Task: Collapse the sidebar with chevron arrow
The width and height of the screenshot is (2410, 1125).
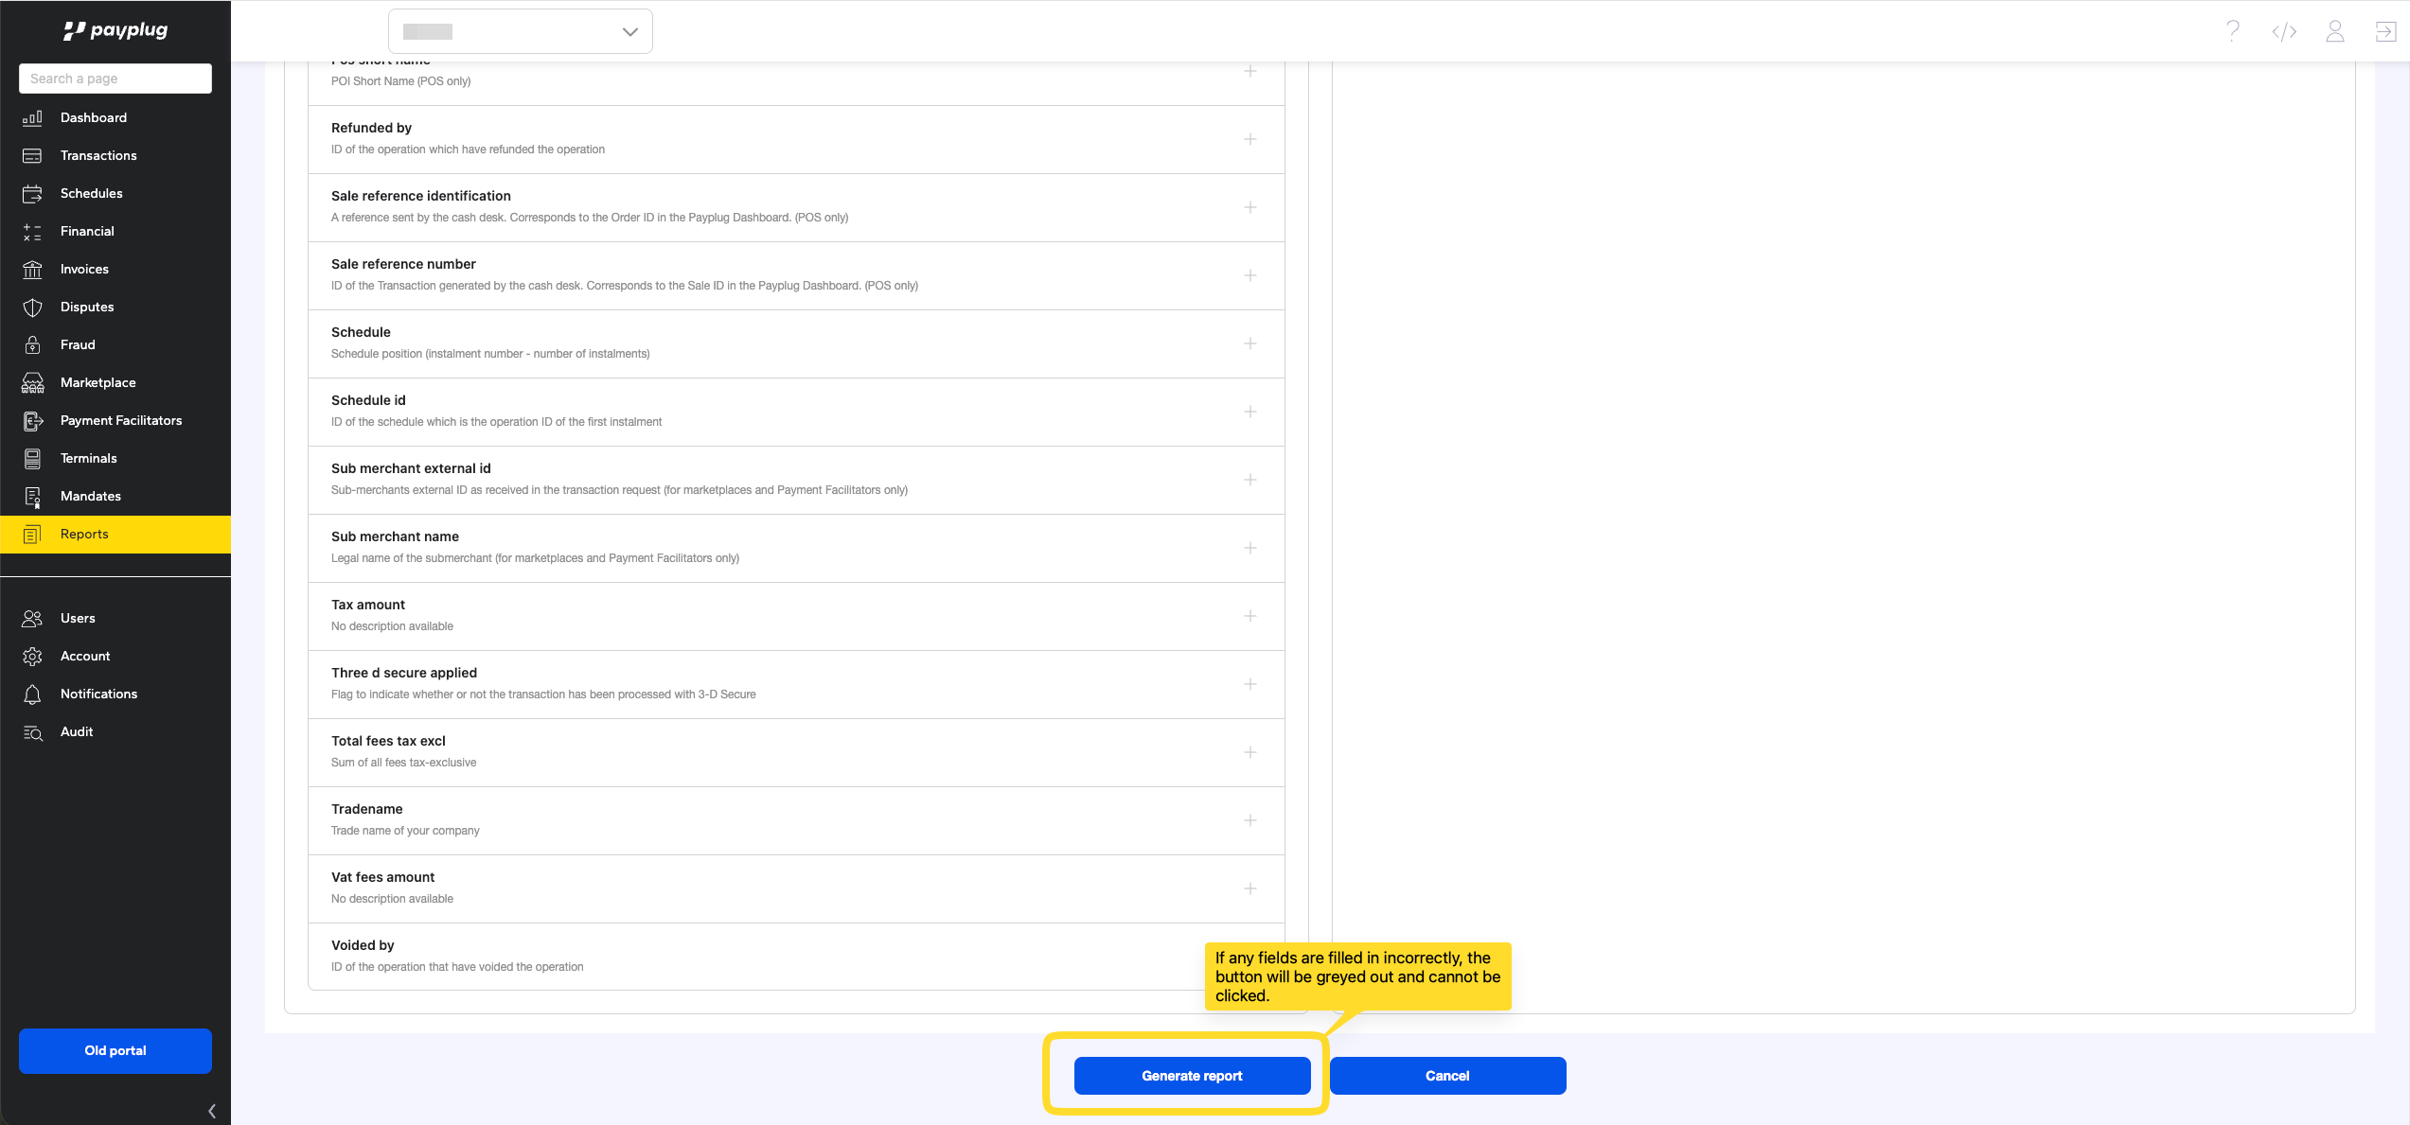Action: click(212, 1111)
